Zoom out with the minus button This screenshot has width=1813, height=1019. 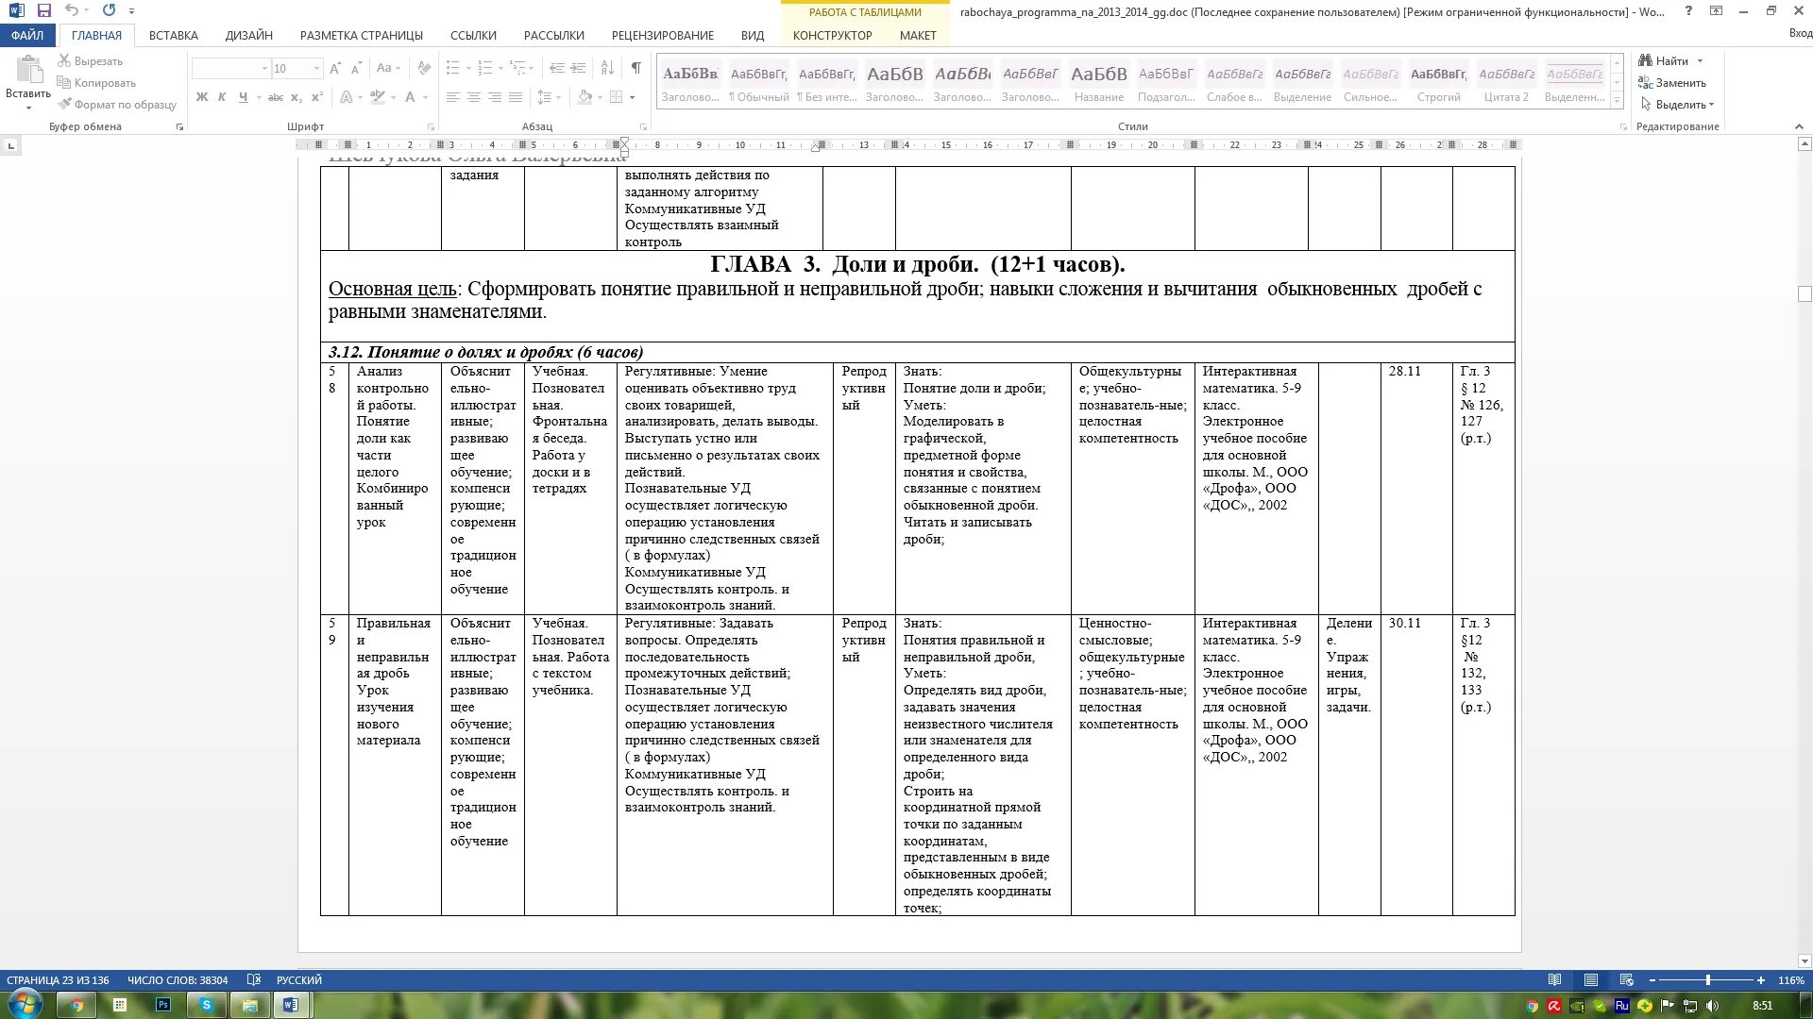(x=1652, y=980)
